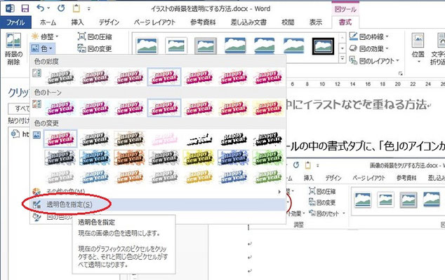
Task: Open the 位置 dropdown button
Action: pos(418,49)
